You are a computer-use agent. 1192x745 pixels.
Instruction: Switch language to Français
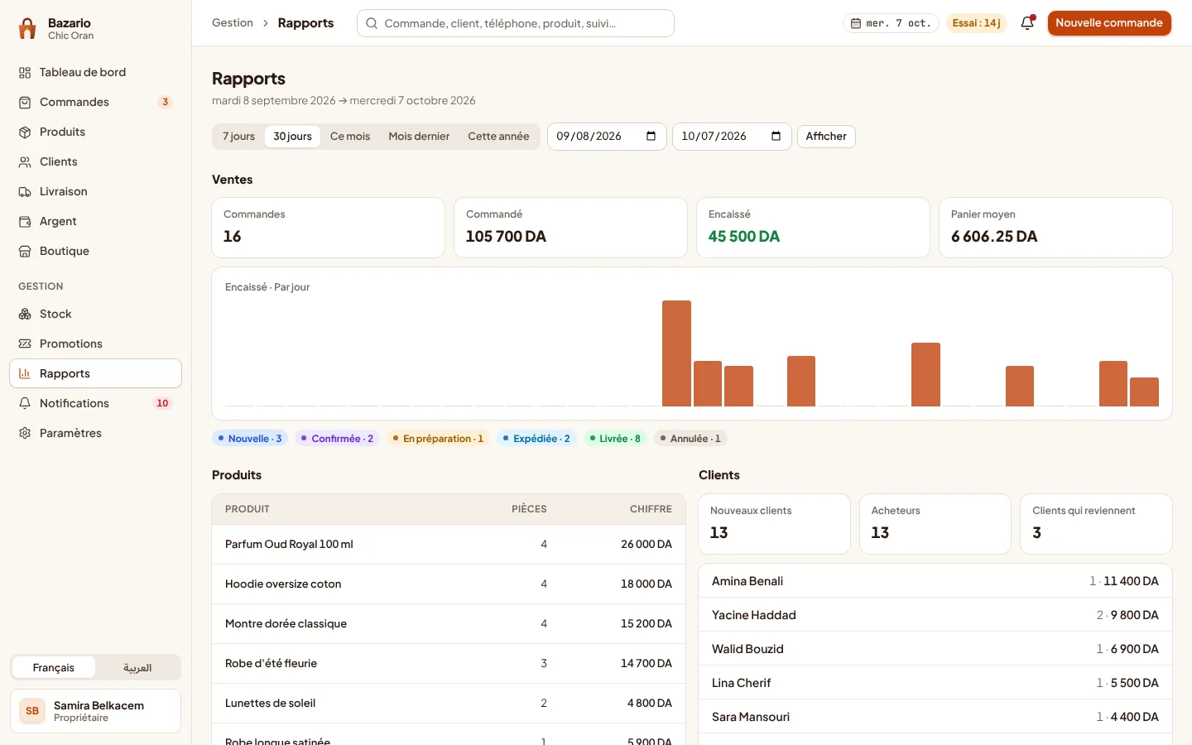click(54, 668)
